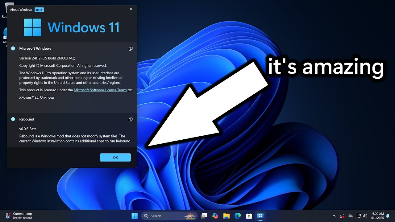Image resolution: width=395 pixels, height=222 pixels.
Task: Open Microsoft Store from taskbar
Action: [249, 216]
